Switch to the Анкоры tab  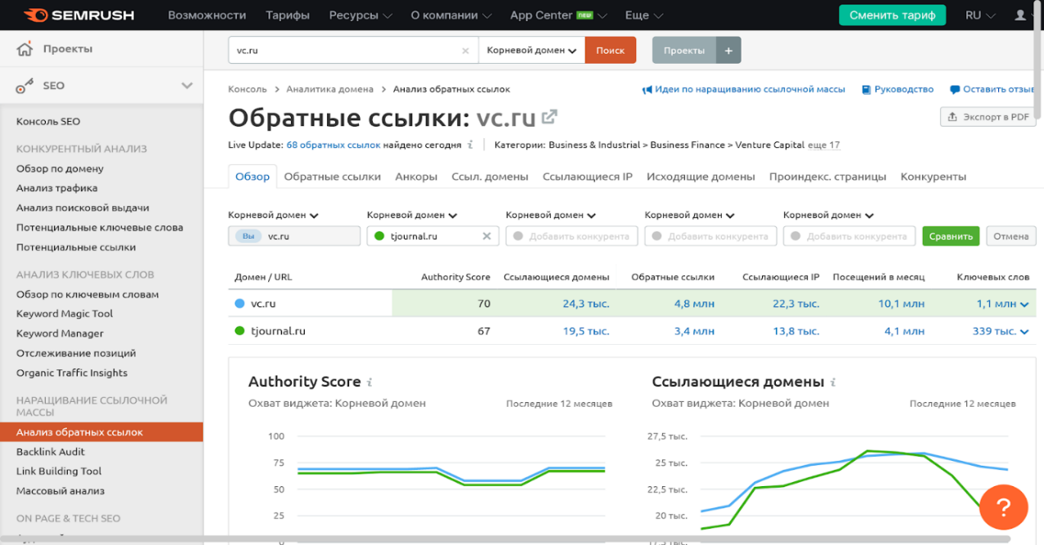click(416, 176)
